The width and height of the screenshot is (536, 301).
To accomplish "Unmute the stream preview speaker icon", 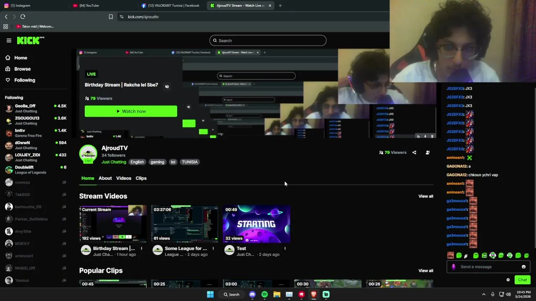I will pyautogui.click(x=167, y=87).
